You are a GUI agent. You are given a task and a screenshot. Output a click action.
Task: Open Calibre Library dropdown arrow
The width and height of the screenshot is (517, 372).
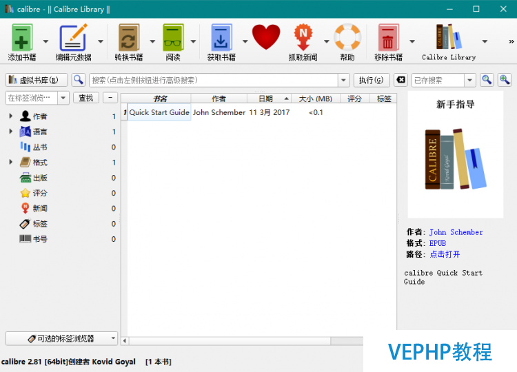485,41
